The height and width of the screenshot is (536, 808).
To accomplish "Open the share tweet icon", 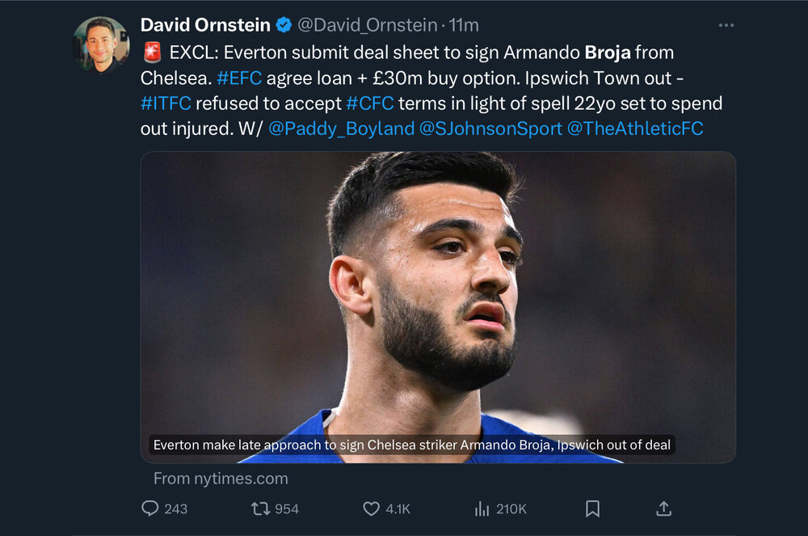I will pyautogui.click(x=663, y=509).
